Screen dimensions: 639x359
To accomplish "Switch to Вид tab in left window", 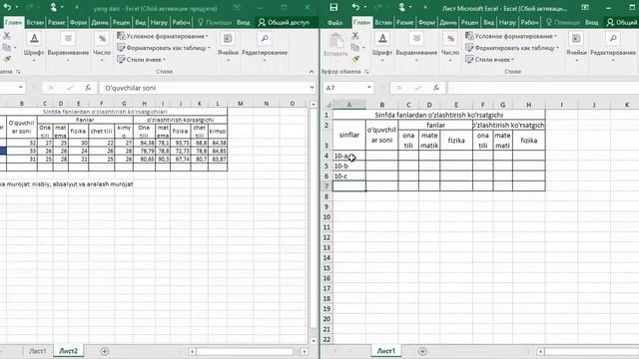I will point(140,22).
